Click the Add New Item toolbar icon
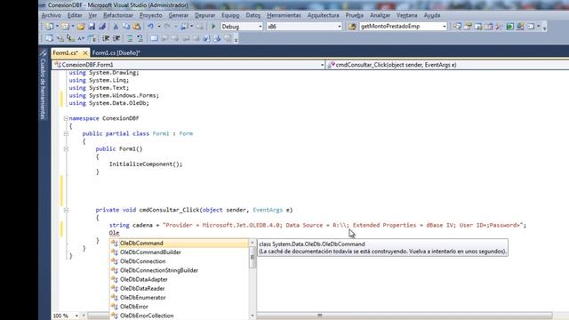The width and height of the screenshot is (569, 320). [65, 27]
